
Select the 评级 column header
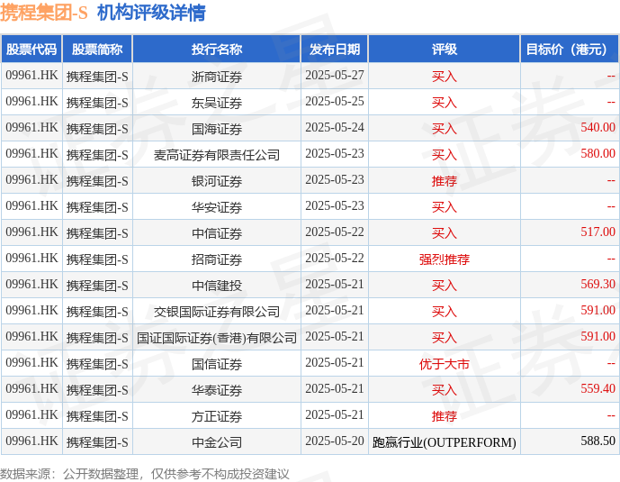pos(445,50)
